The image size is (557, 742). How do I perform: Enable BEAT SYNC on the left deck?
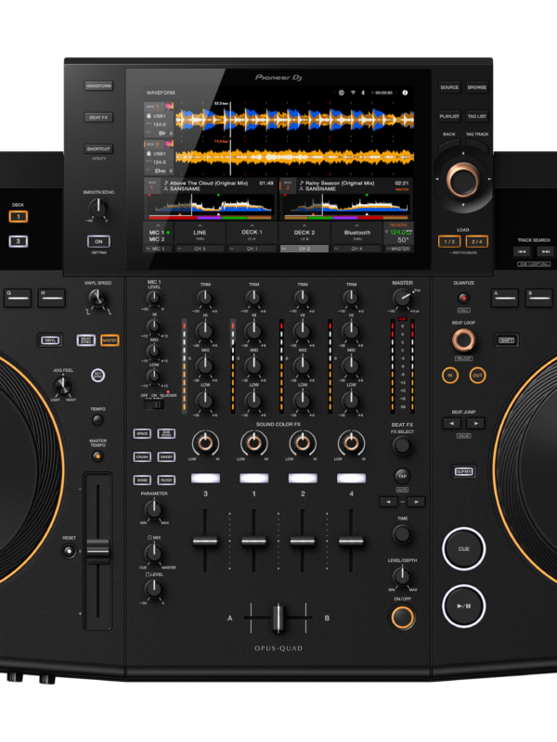pyautogui.click(x=86, y=340)
